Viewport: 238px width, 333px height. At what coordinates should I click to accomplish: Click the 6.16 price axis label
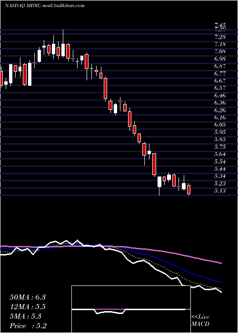point(220,118)
